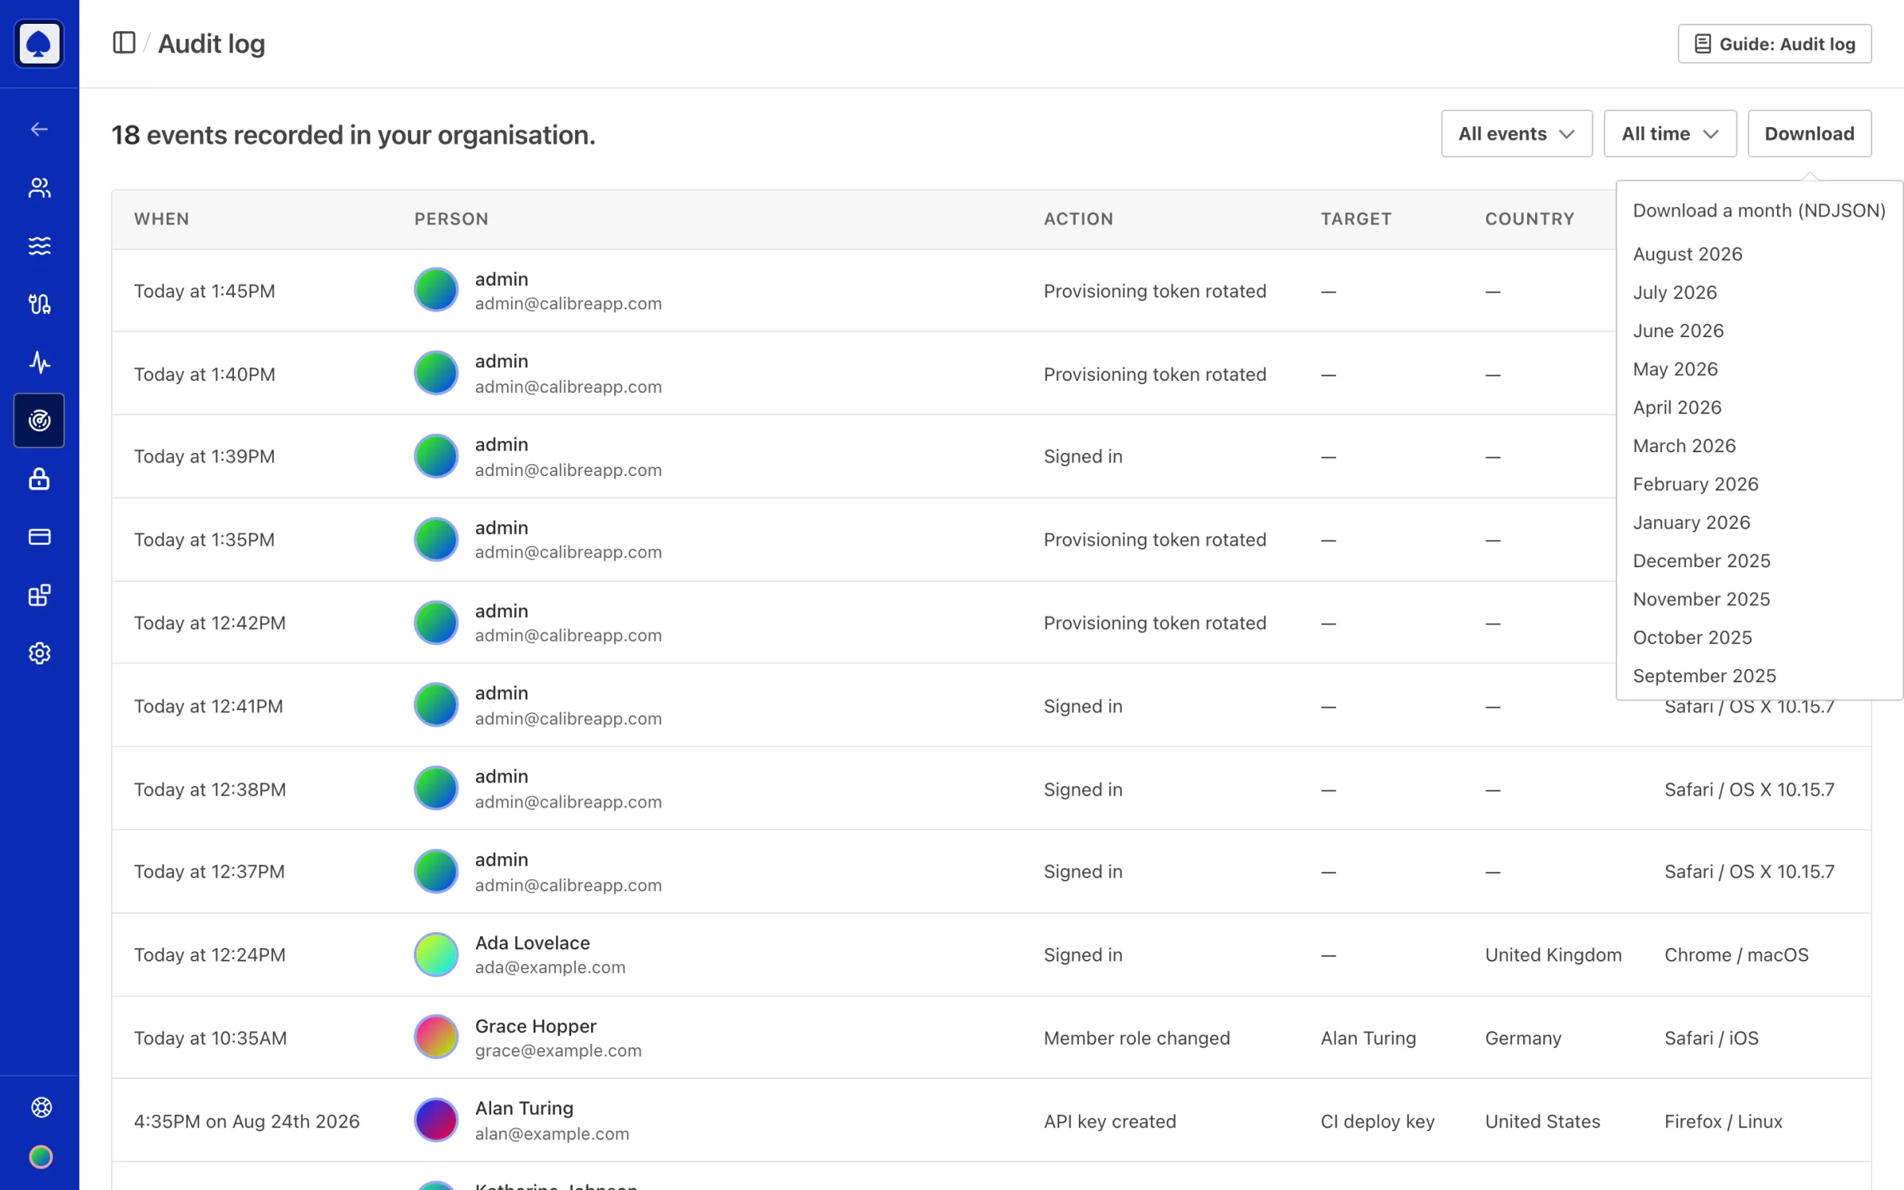
Task: Open the user profile avatar at sidebar bottom
Action: click(x=41, y=1157)
